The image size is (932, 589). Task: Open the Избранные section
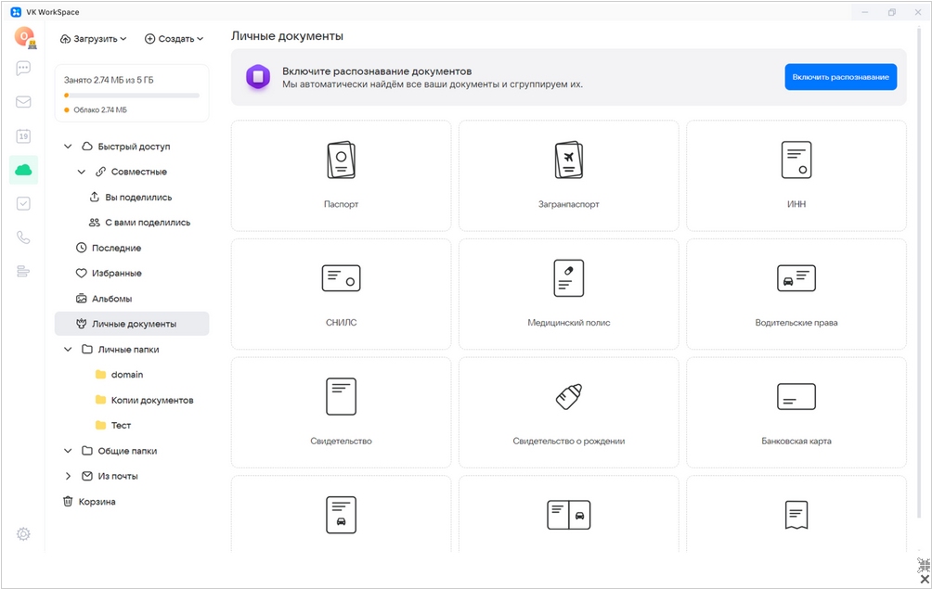point(116,274)
